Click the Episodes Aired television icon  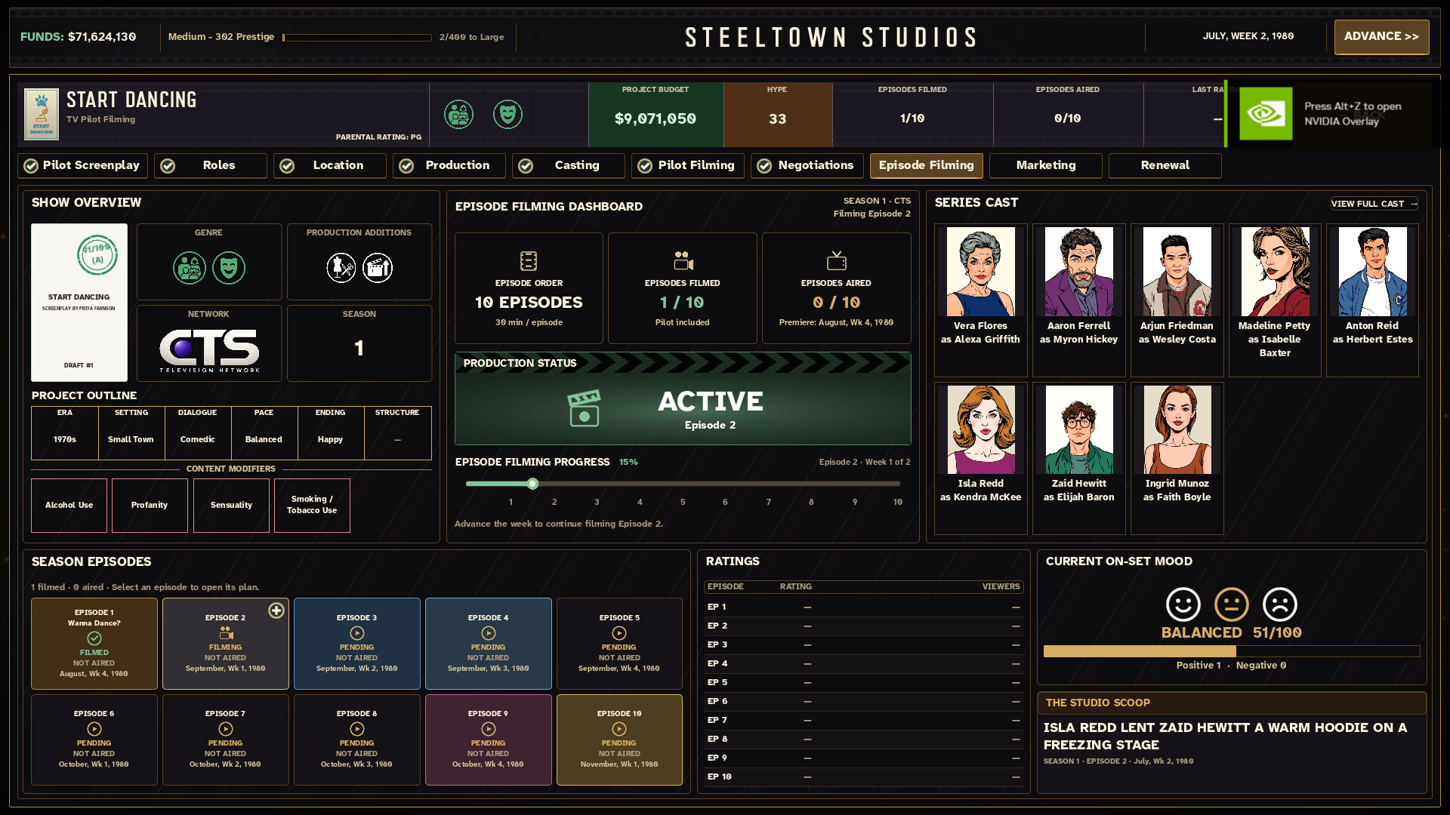837,261
